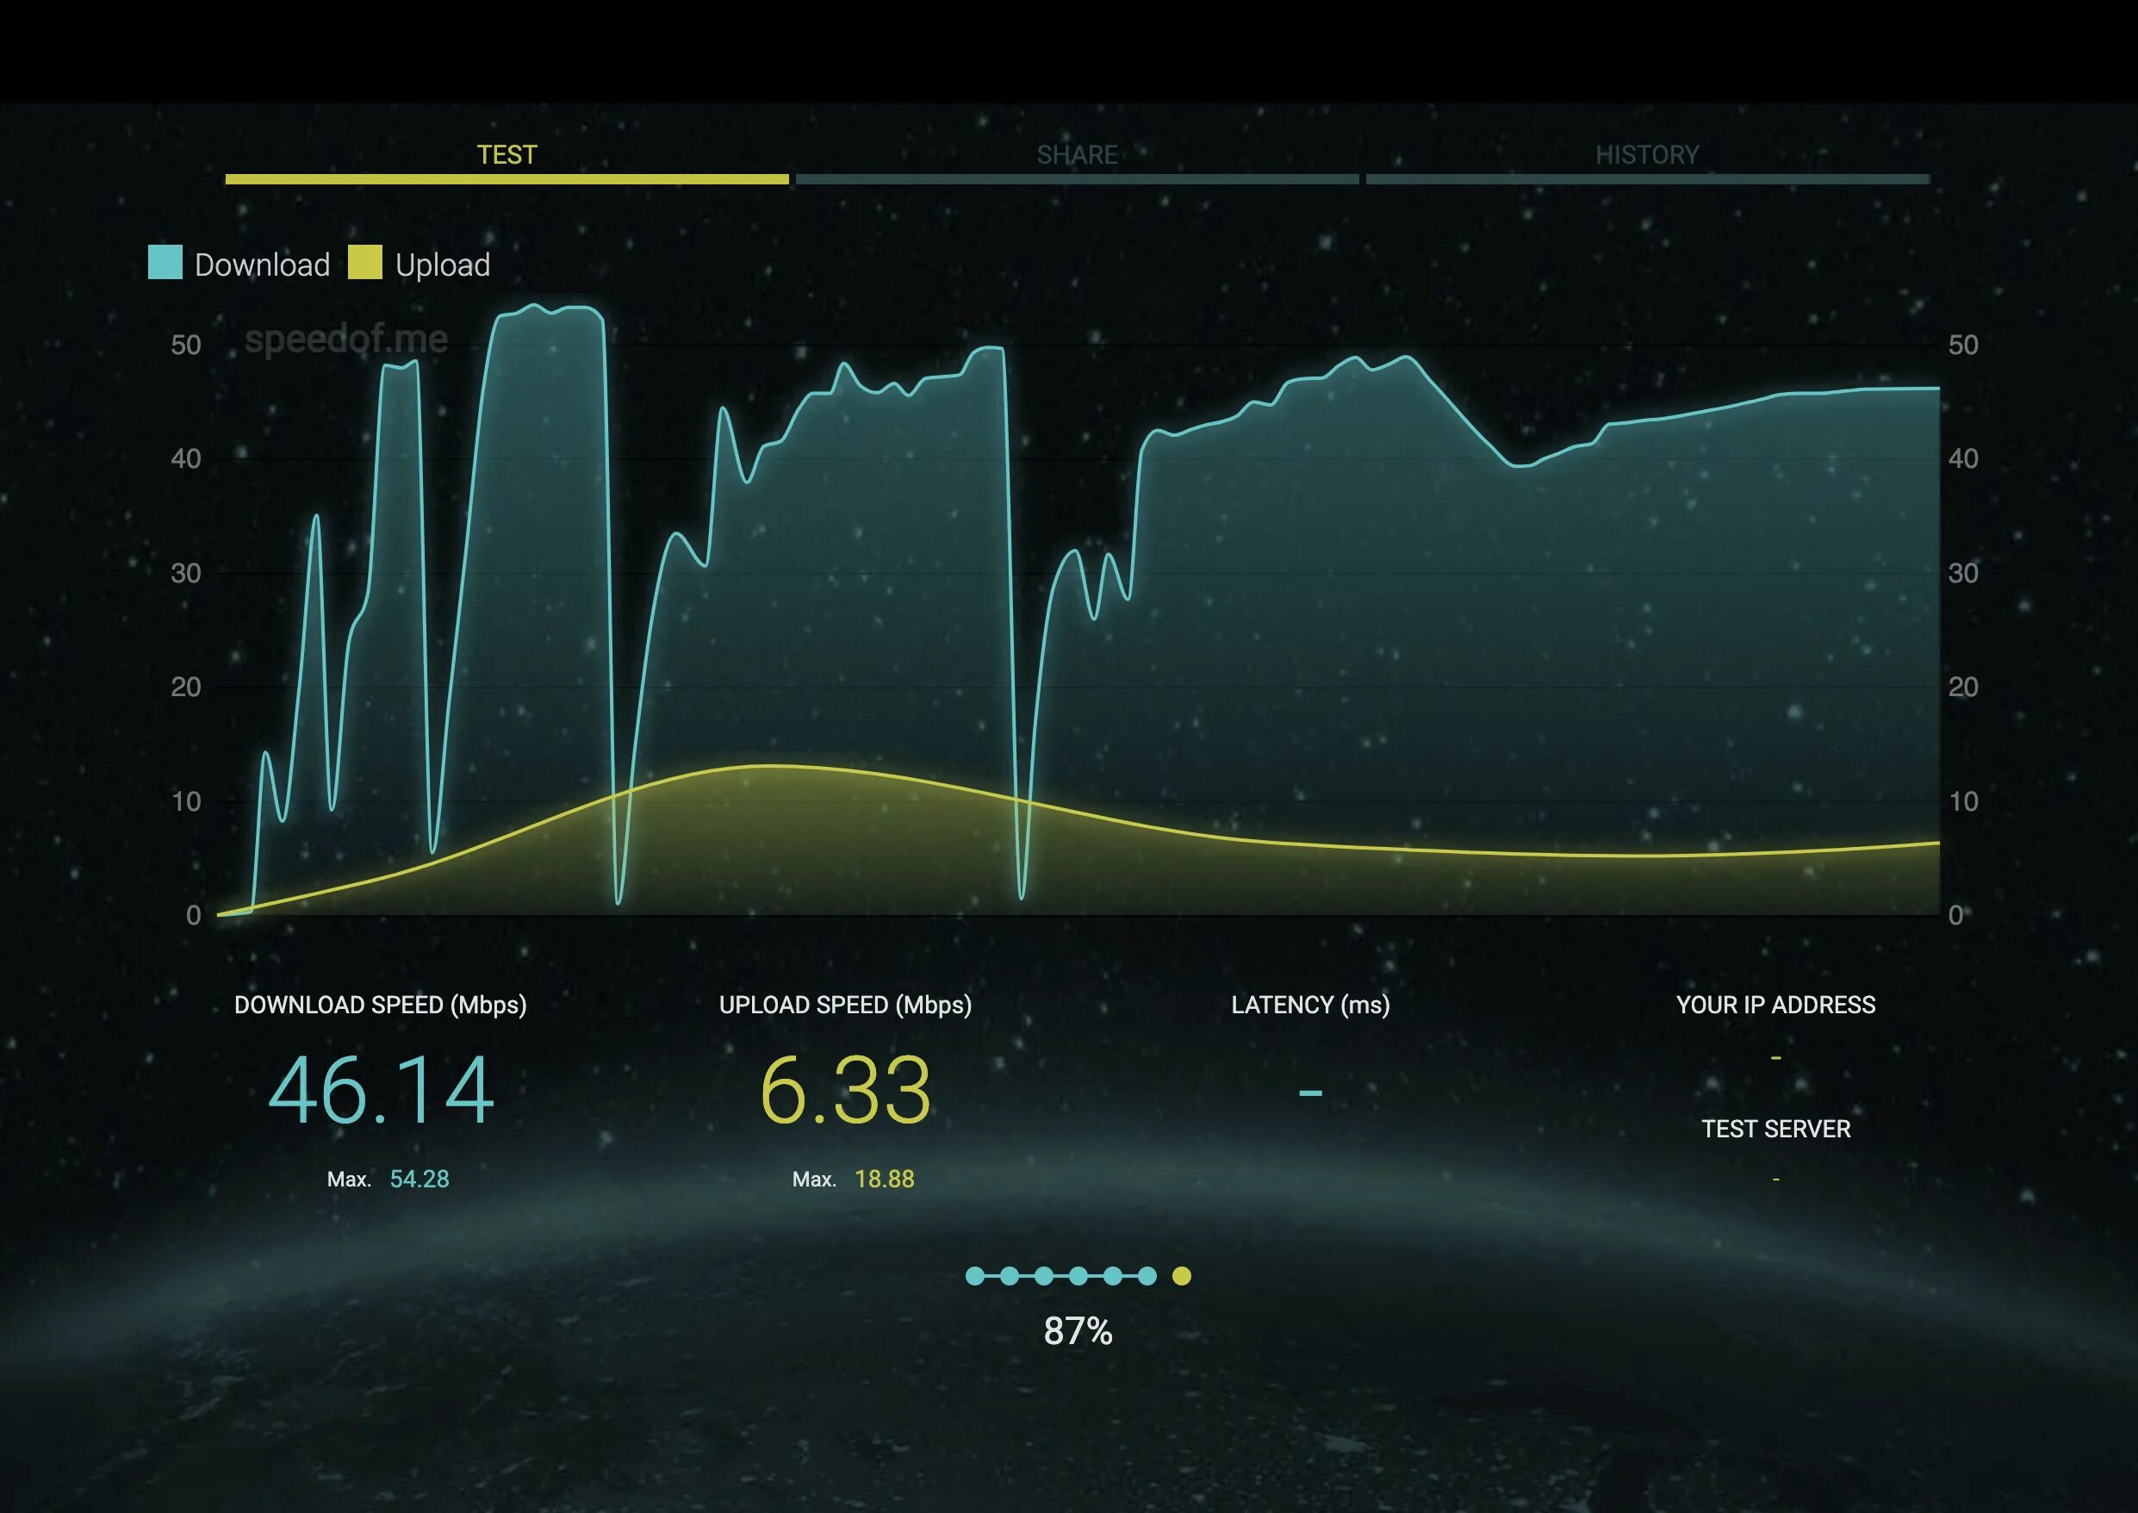
Task: Click the max download value 54.28
Action: [419, 1180]
